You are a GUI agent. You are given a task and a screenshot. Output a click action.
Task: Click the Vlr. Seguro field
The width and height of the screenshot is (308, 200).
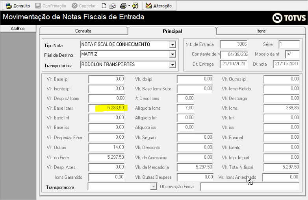[195, 138]
